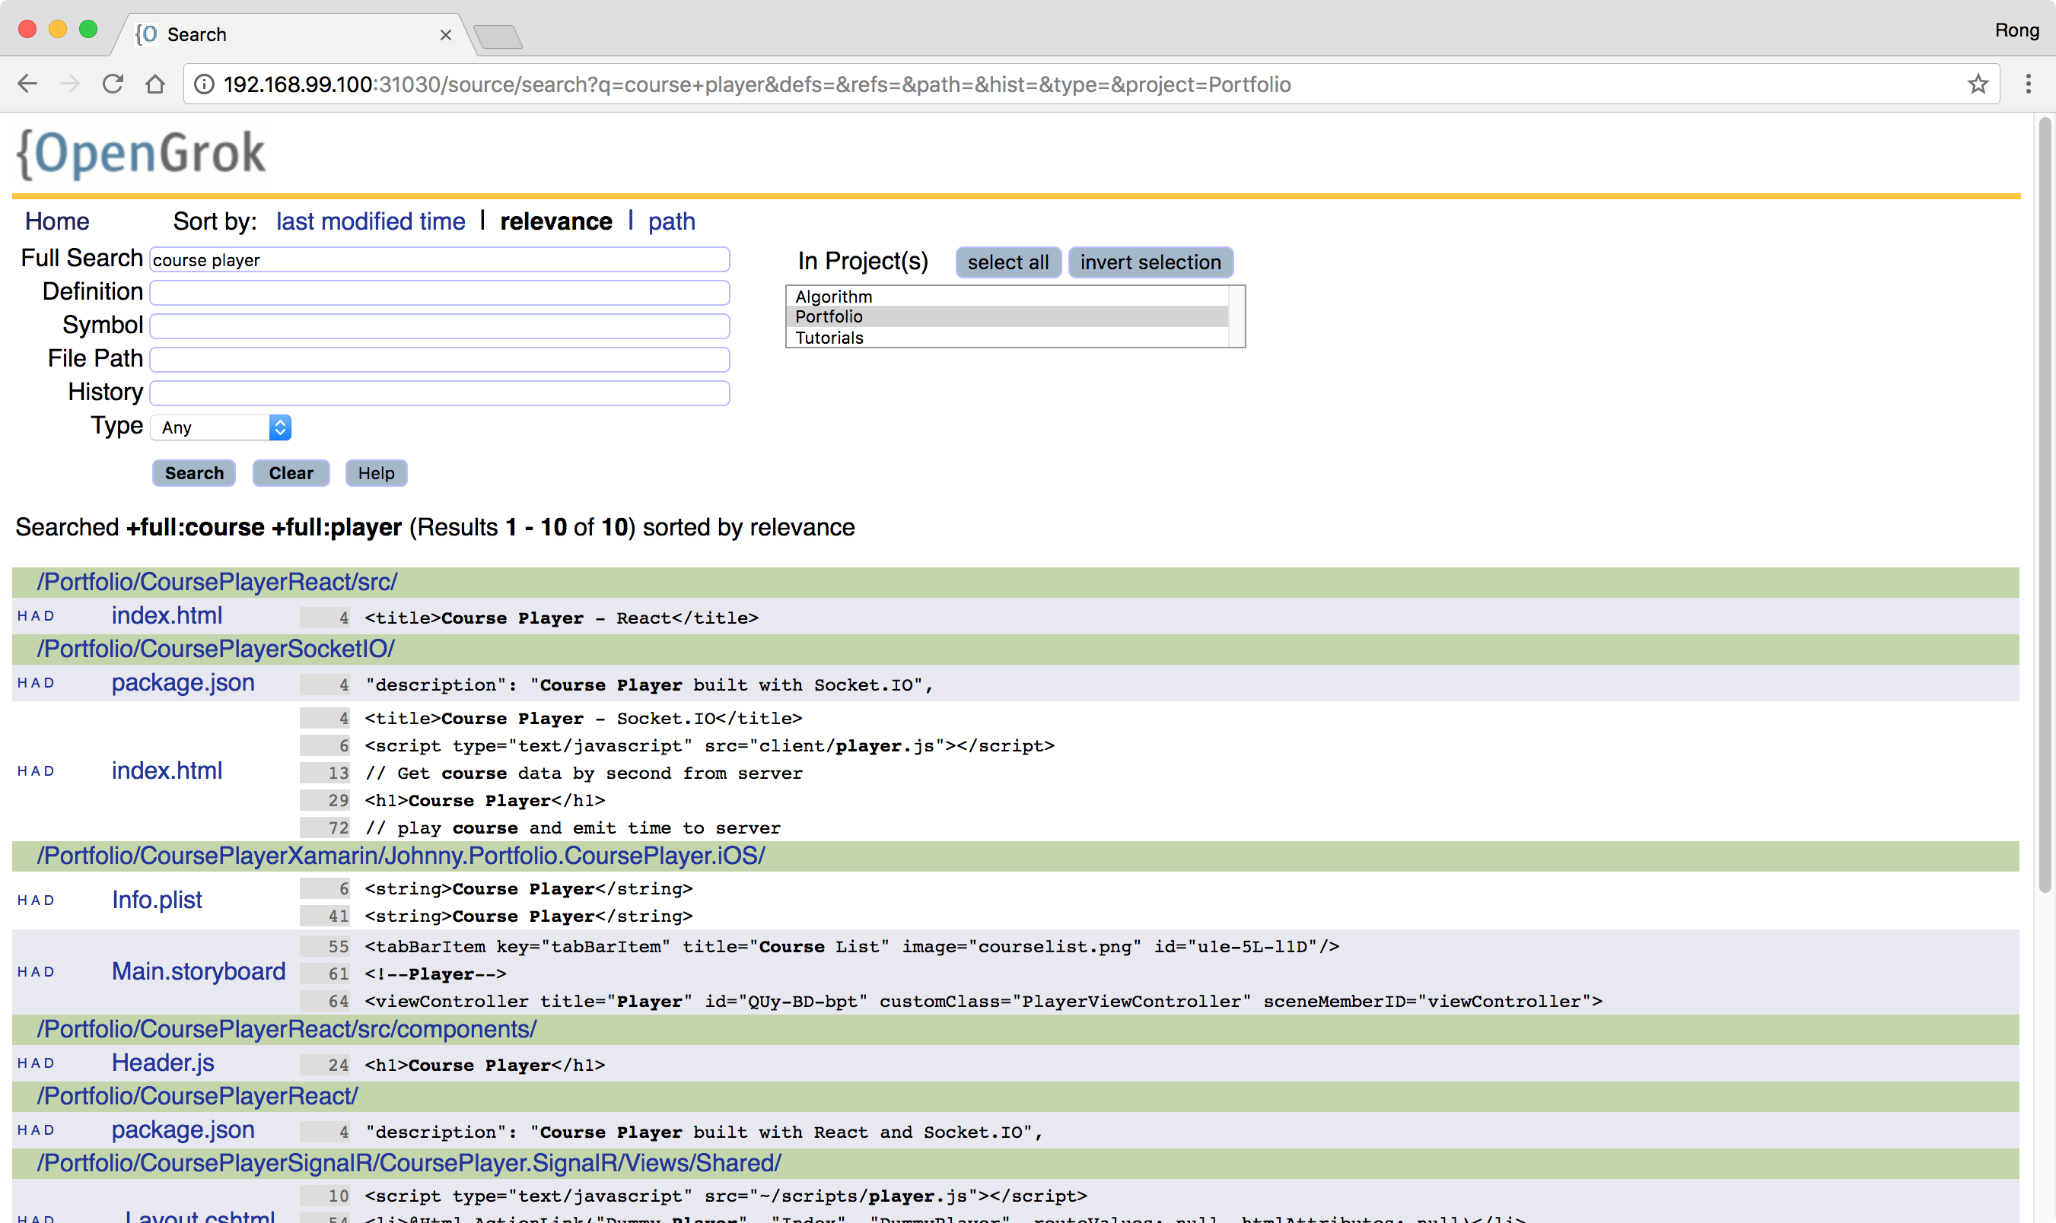The image size is (2056, 1223).
Task: Click the Clear button
Action: pos(291,473)
